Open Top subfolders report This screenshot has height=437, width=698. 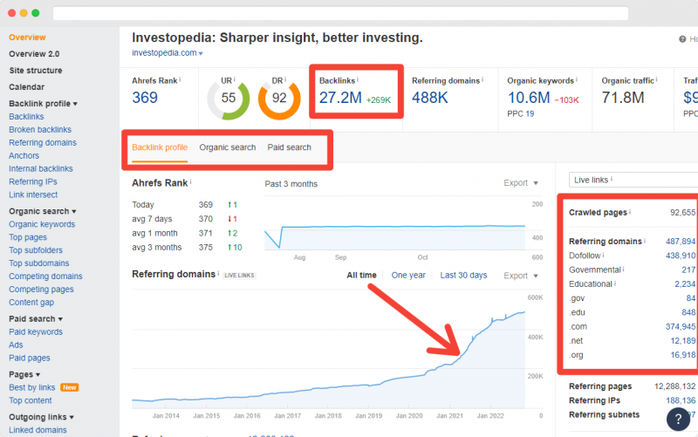tap(36, 250)
